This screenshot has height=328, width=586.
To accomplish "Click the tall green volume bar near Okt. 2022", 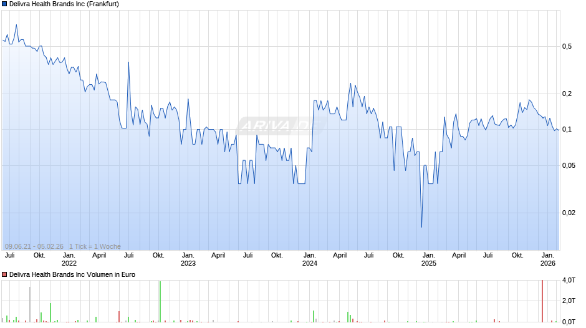I will click(x=160, y=301).
